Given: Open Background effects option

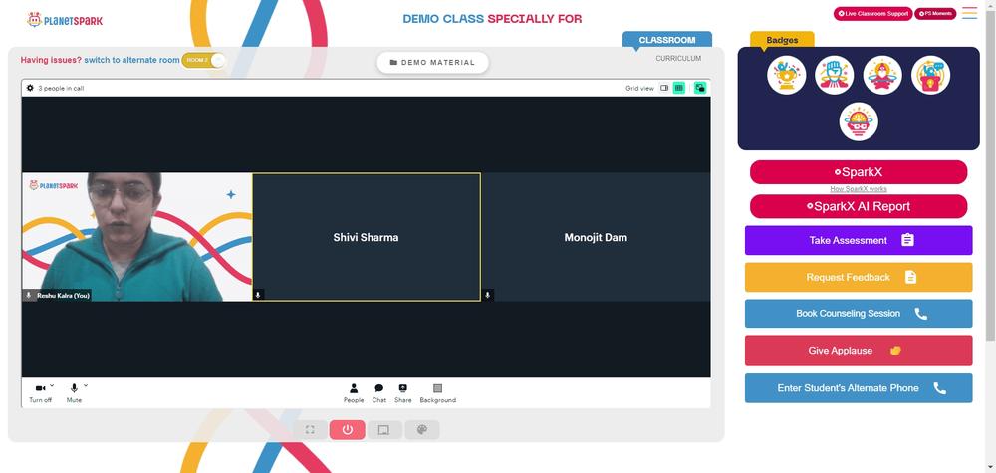Looking at the screenshot, I should pyautogui.click(x=437, y=393).
